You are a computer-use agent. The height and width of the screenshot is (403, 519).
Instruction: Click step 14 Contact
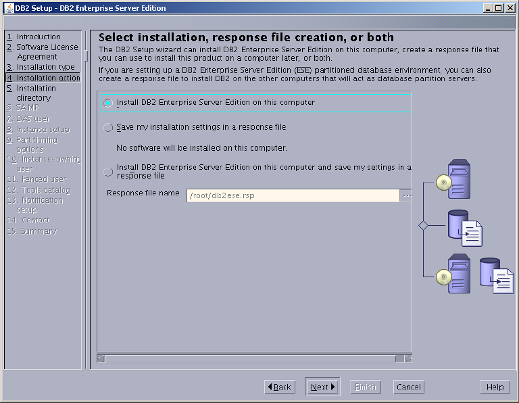coord(28,220)
